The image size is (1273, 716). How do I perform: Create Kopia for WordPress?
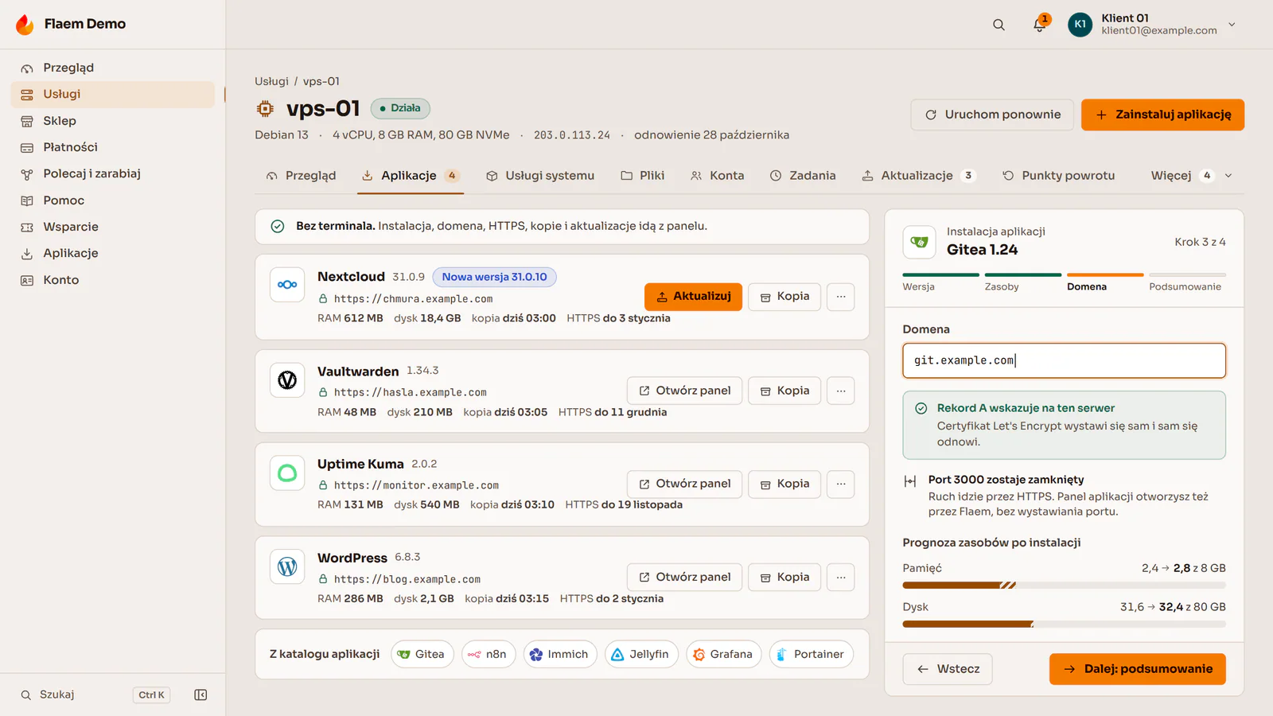click(784, 578)
